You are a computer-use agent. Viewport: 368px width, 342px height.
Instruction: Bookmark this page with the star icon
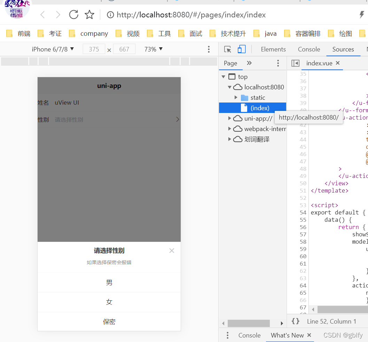(89, 15)
